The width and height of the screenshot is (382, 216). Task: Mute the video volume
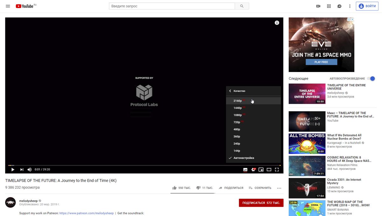pyautogui.click(x=30, y=169)
